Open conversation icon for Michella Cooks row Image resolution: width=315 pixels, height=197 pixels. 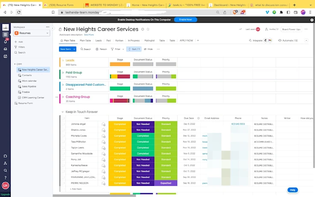click(104, 136)
